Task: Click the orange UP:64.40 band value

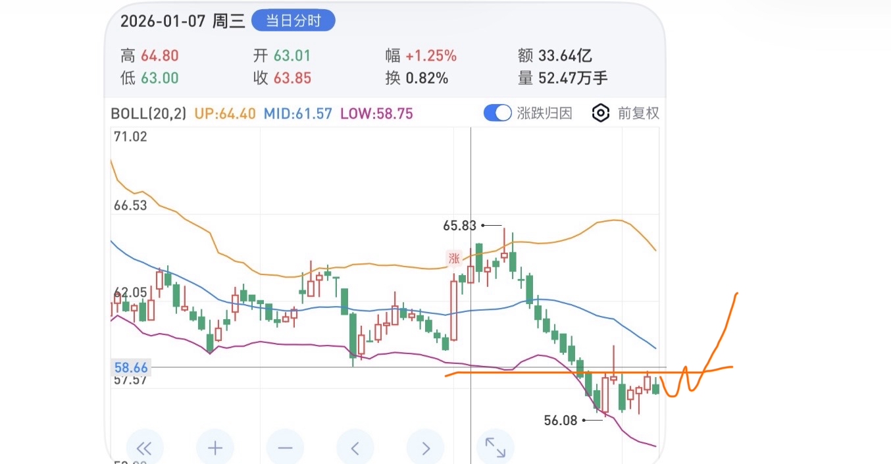Action: [225, 113]
